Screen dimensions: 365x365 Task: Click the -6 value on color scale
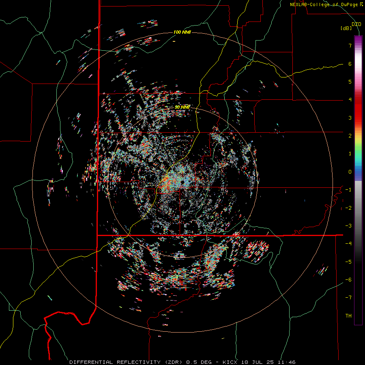[x=348, y=280]
